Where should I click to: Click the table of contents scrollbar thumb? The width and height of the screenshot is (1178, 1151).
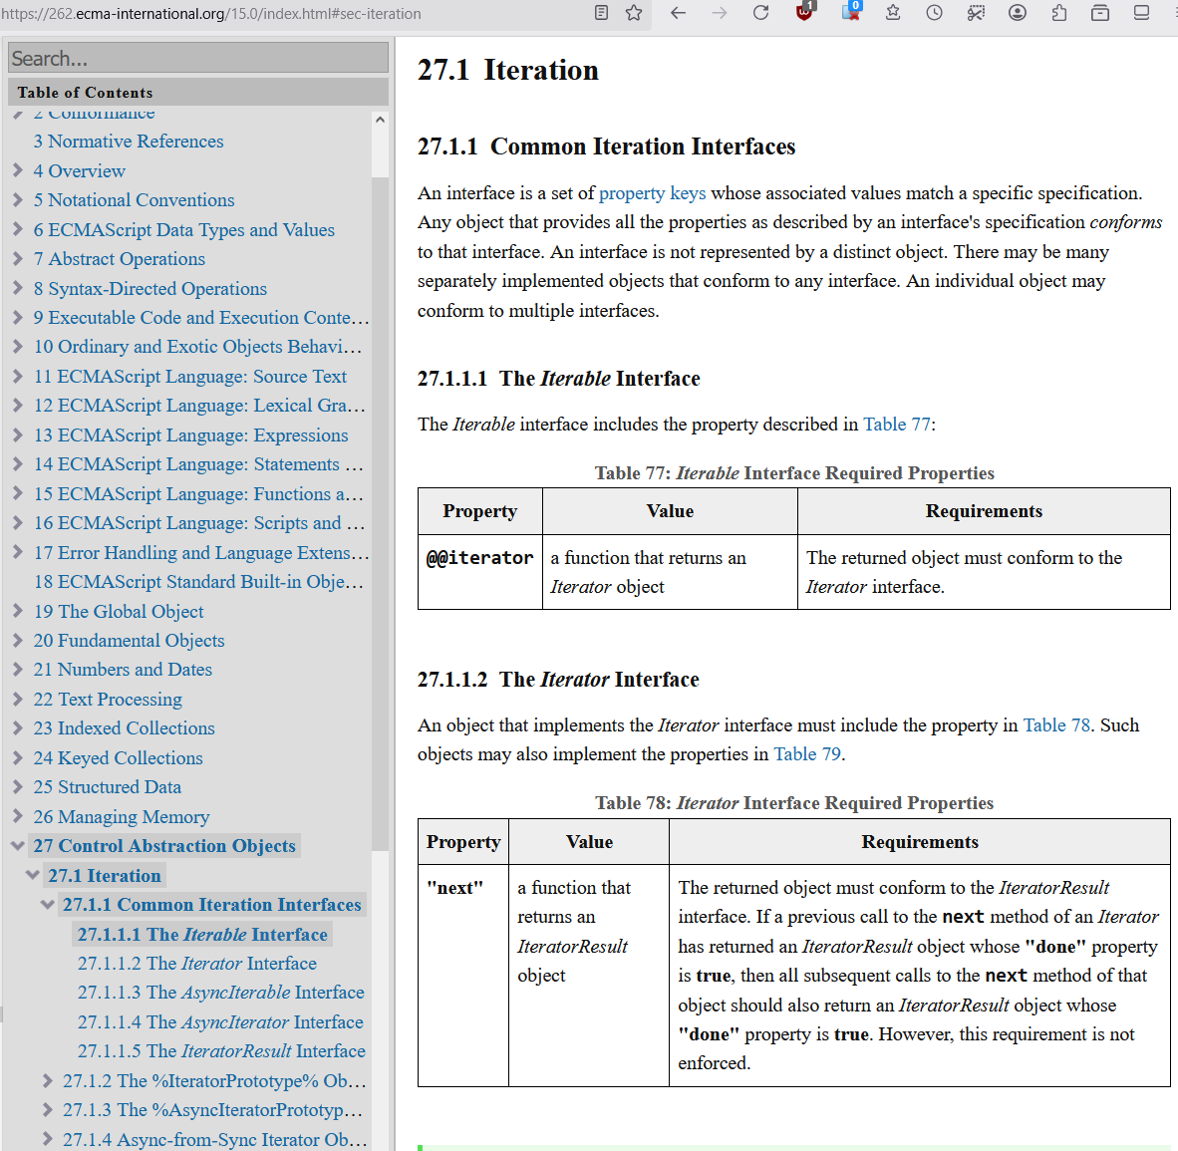click(x=380, y=513)
